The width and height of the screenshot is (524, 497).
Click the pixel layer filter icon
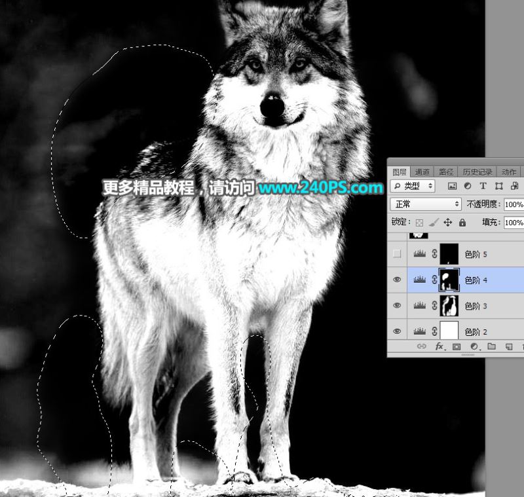pyautogui.click(x=452, y=187)
